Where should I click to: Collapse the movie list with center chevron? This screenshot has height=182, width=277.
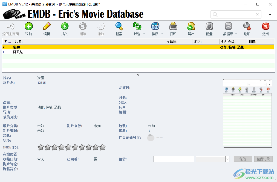(x=138, y=75)
